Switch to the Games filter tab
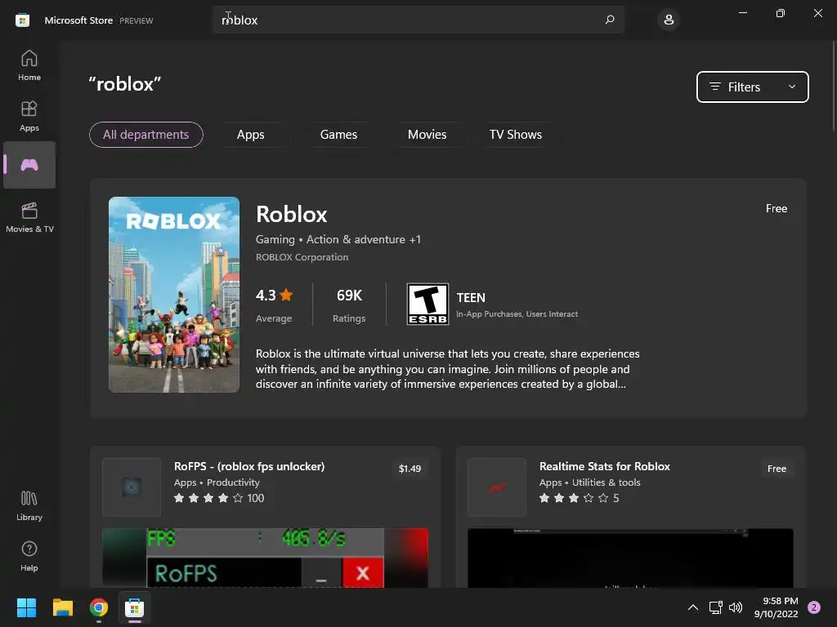The image size is (837, 627). coord(338,135)
